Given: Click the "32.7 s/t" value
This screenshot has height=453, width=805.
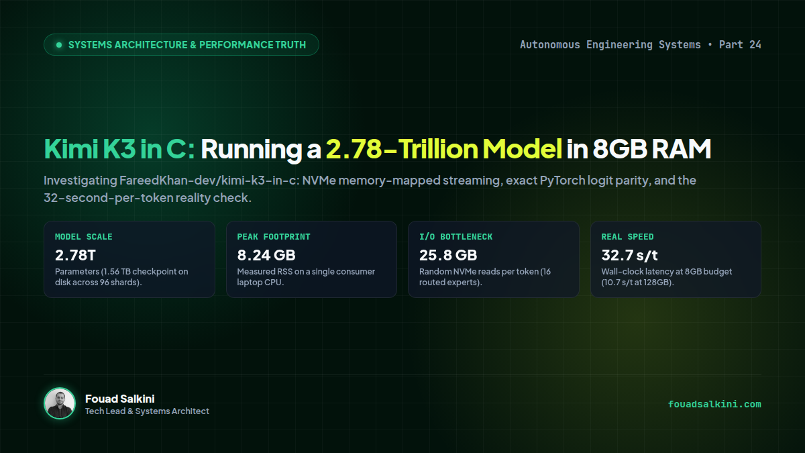Looking at the screenshot, I should (629, 255).
